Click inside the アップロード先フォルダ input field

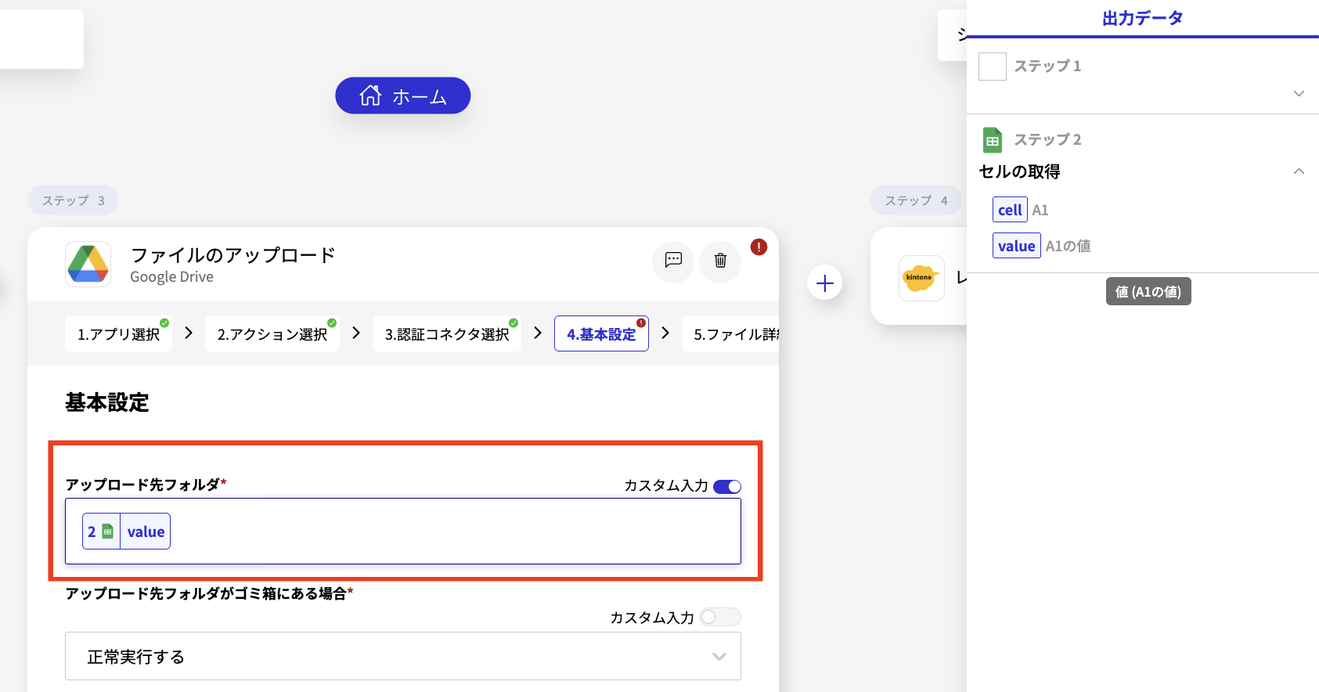(403, 531)
